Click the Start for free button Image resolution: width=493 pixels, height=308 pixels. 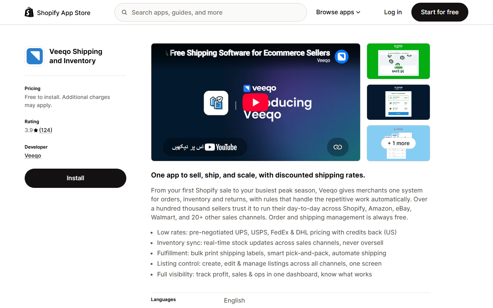coord(440,12)
